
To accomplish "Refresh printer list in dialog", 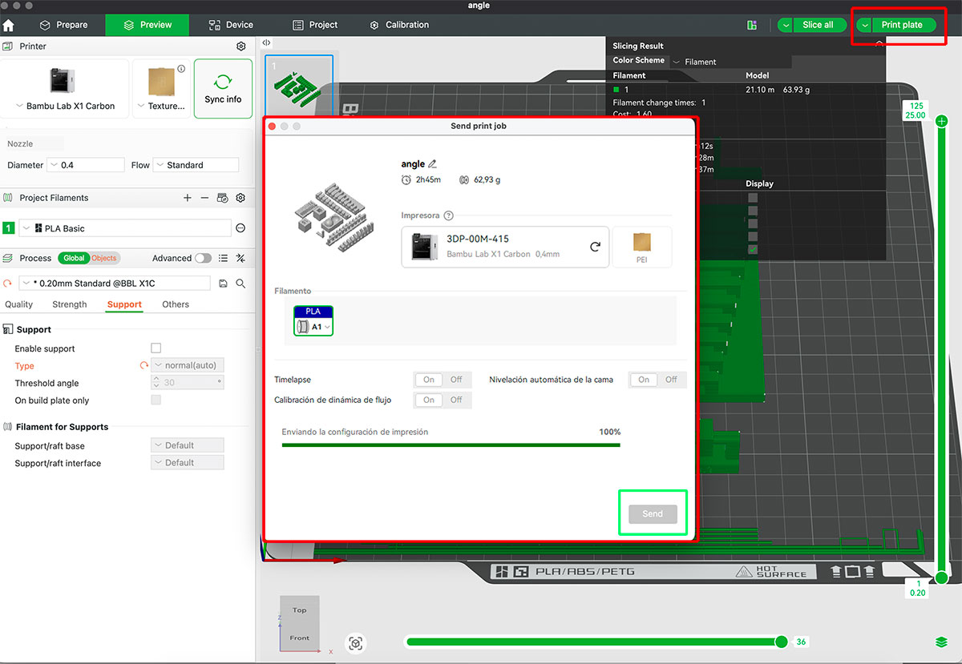I will 595,247.
